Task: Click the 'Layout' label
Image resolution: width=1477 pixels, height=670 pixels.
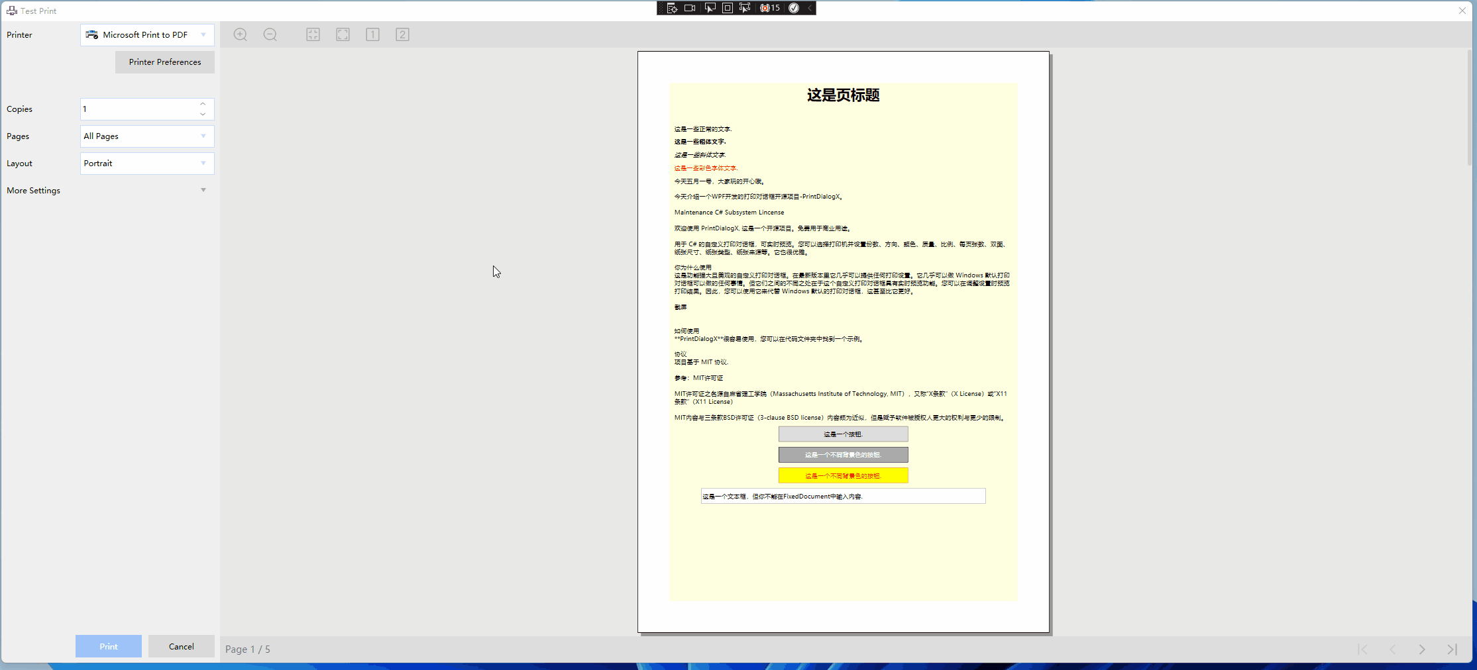Action: point(19,164)
